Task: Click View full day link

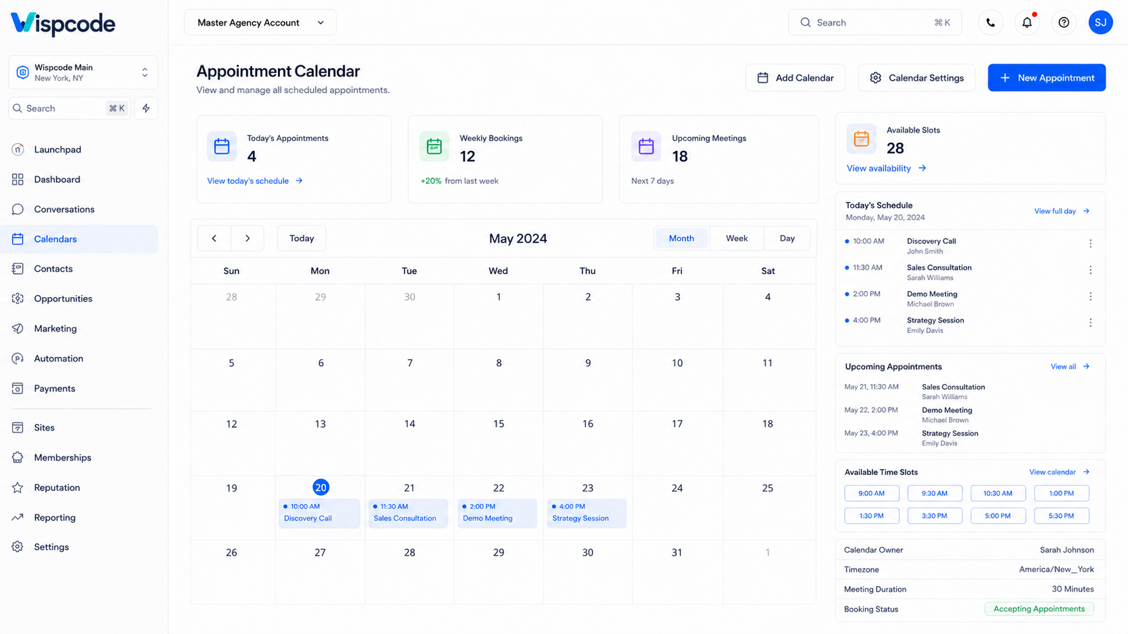Action: click(1062, 212)
